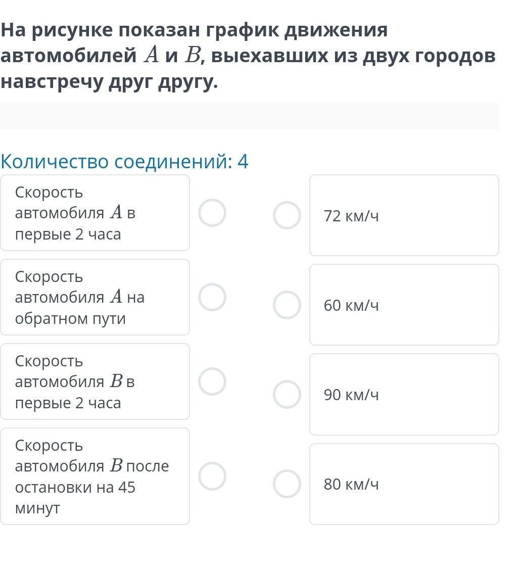The image size is (522, 570).
Task: Click the question heading starting 'На рисунке показан'
Action: [248, 56]
